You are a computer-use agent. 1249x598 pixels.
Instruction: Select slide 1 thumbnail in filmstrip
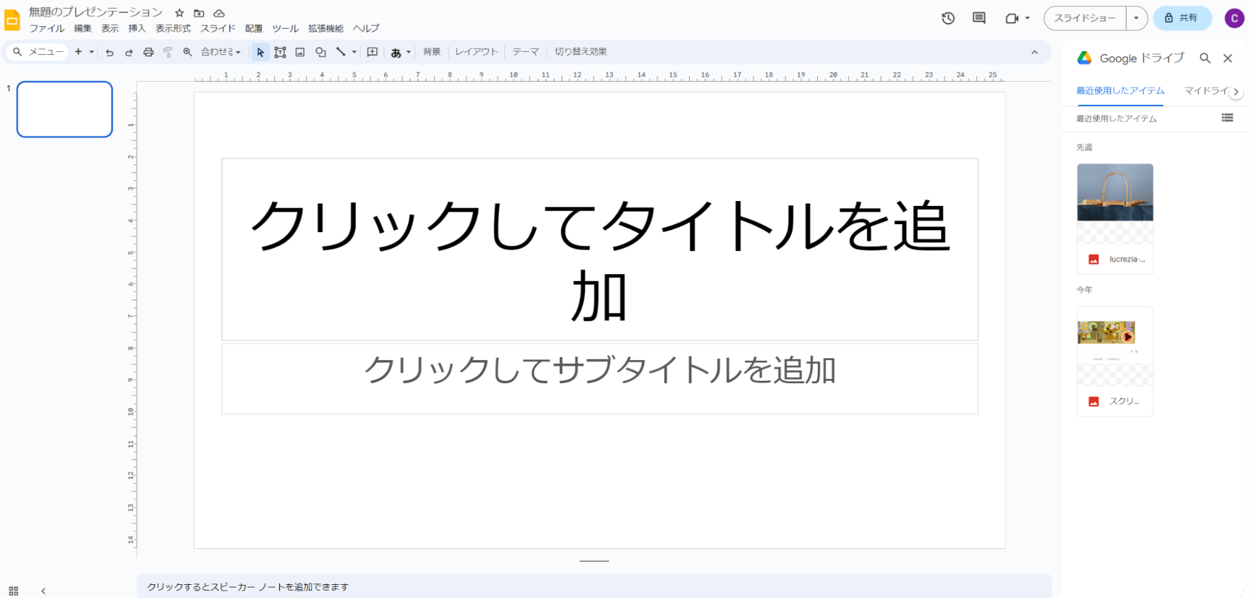point(65,109)
